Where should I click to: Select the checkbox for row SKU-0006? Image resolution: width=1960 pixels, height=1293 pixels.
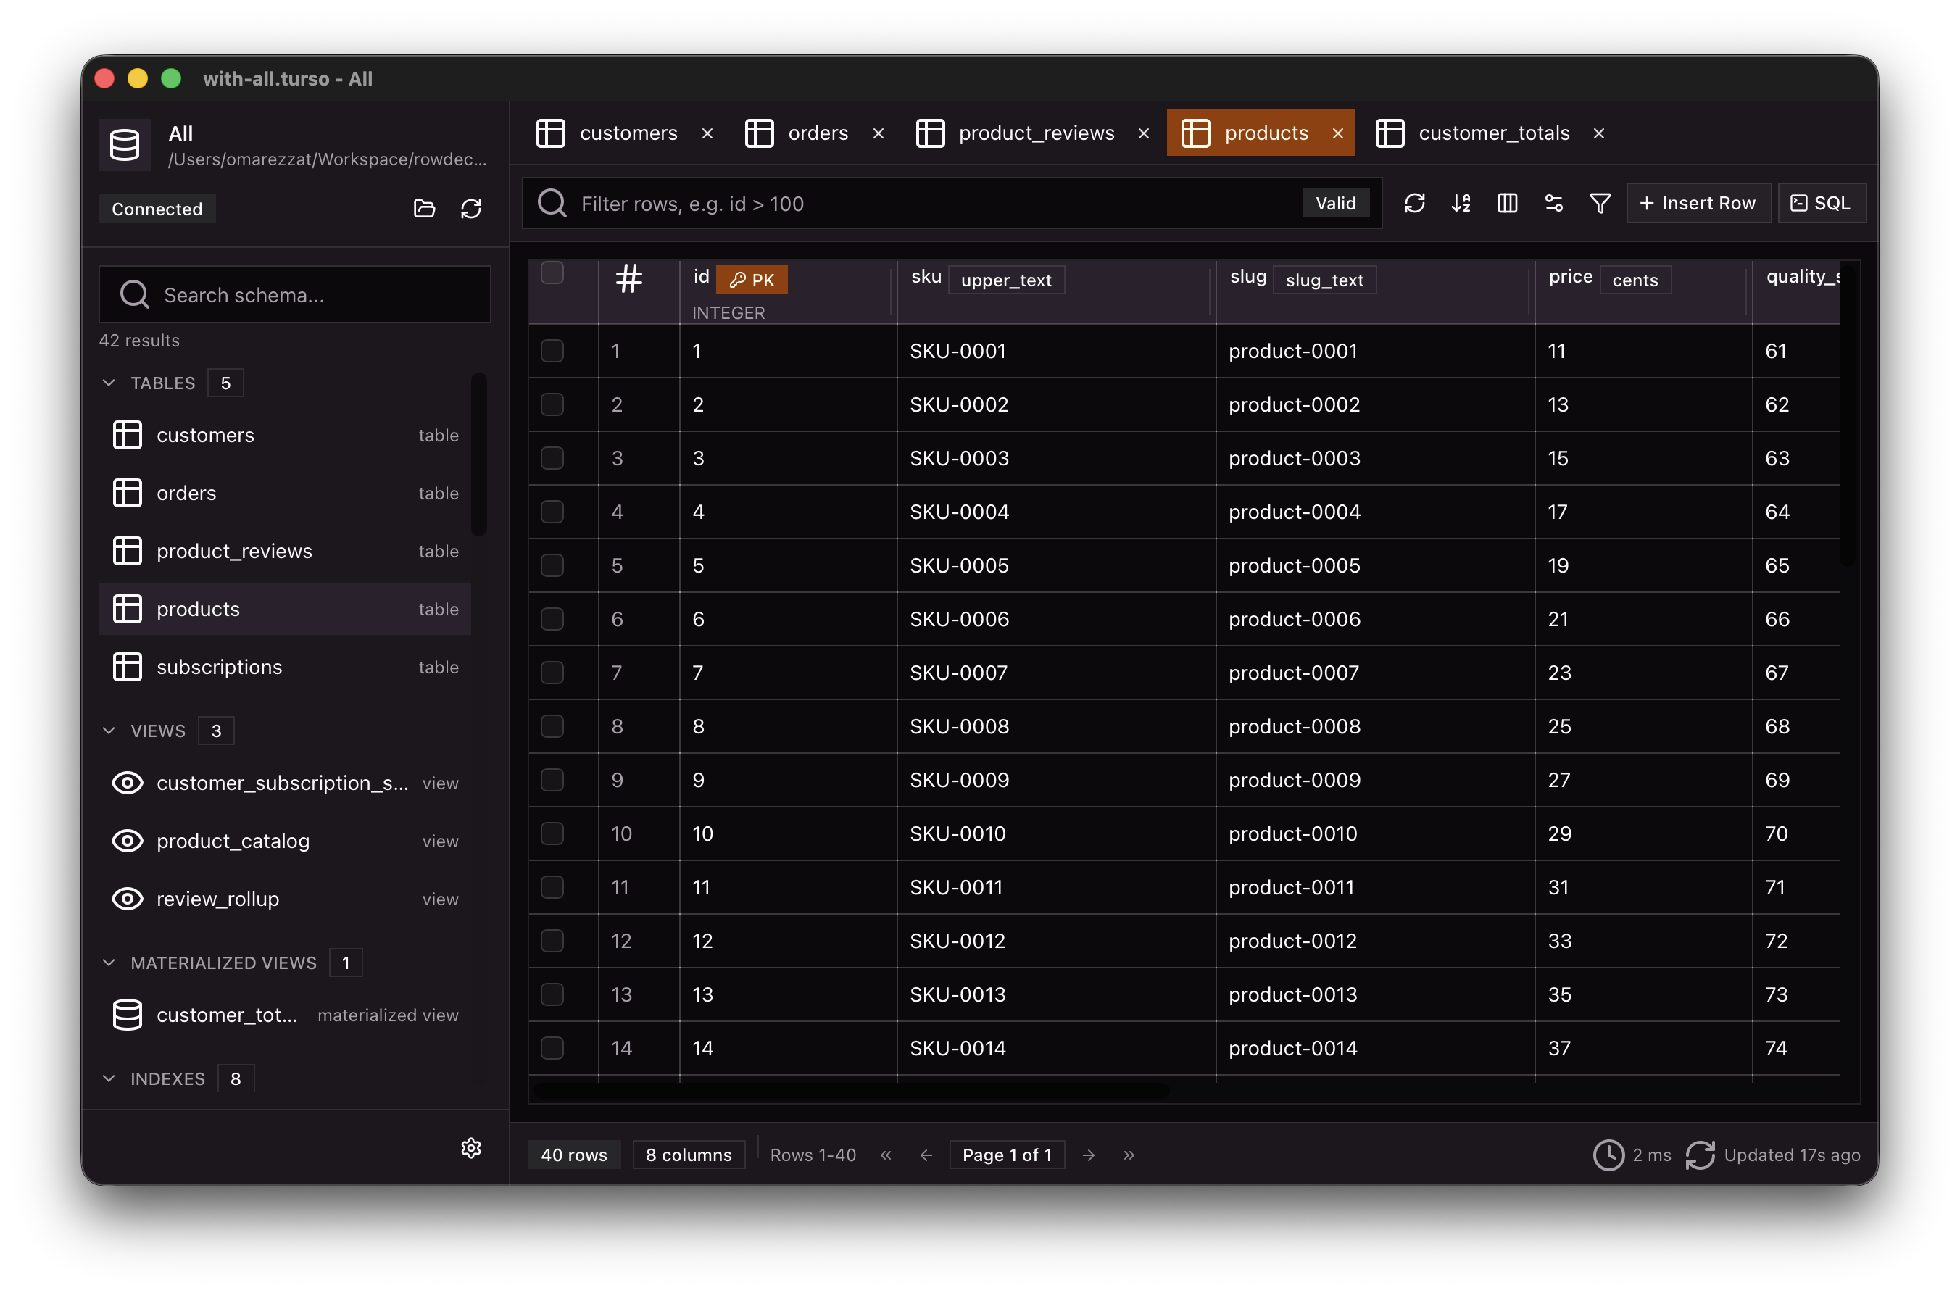(552, 618)
